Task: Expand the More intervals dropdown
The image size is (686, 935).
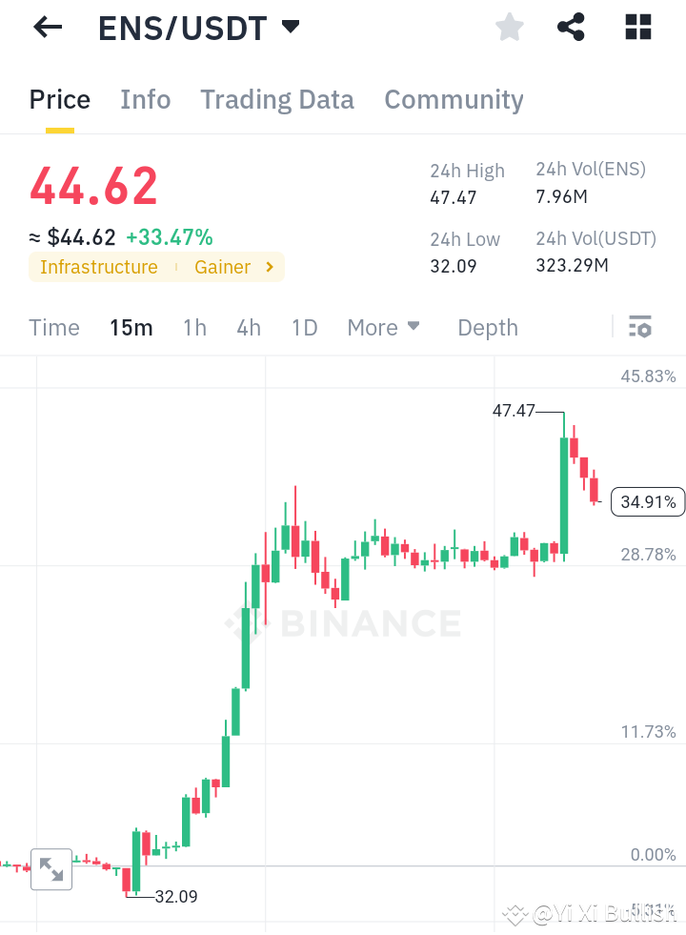Action: tap(383, 327)
